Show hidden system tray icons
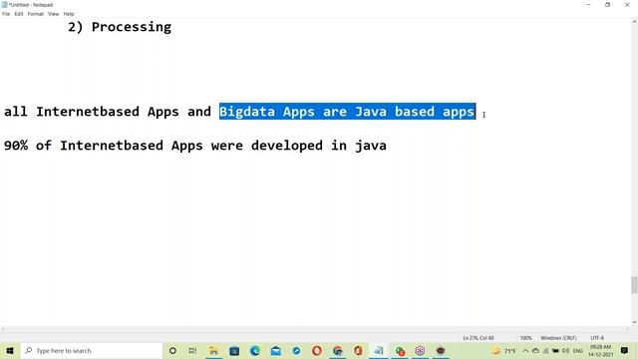Screen dimensions: 638x359 pos(525,350)
